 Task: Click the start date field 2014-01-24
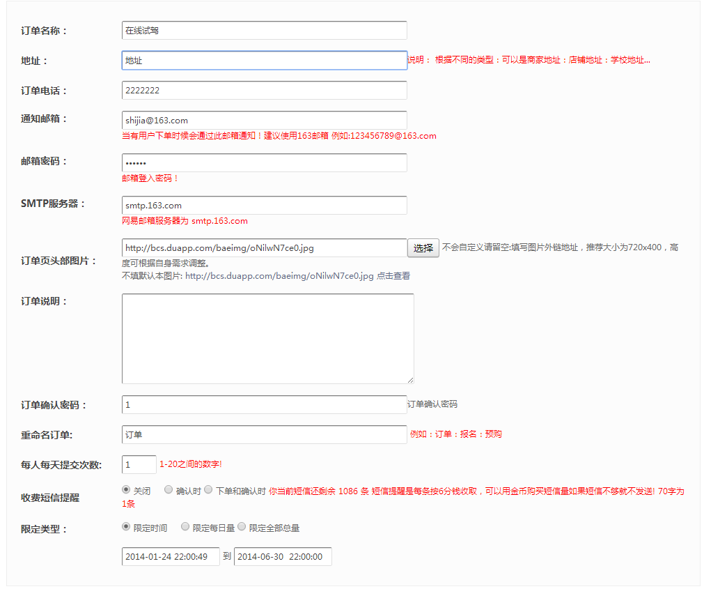pyautogui.click(x=171, y=557)
